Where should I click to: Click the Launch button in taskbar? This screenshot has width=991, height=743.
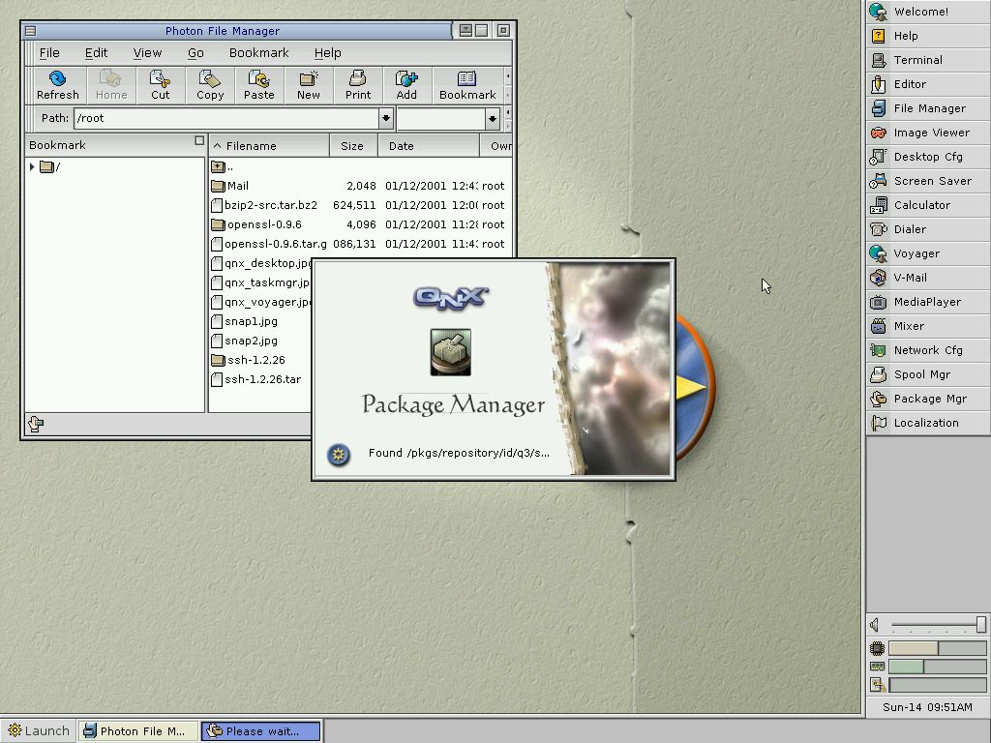[x=38, y=730]
